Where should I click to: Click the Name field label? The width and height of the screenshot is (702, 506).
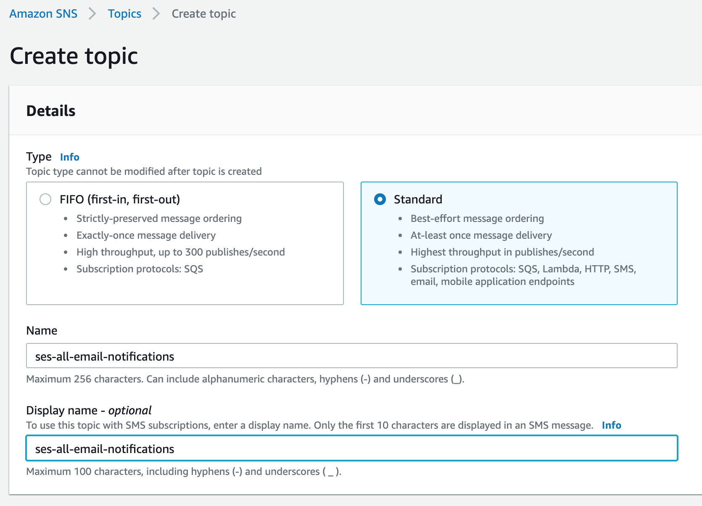click(42, 331)
